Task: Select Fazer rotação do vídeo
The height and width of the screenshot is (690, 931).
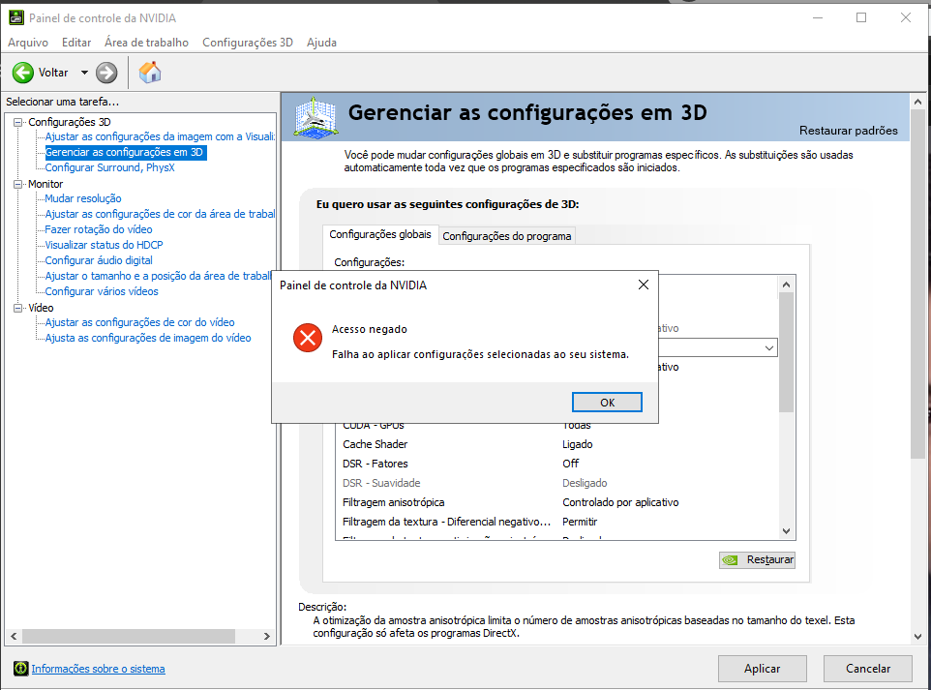Action: pyautogui.click(x=99, y=229)
